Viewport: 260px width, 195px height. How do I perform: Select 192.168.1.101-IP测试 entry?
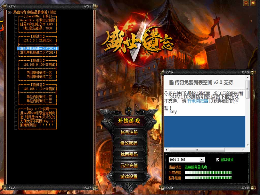[39, 89]
